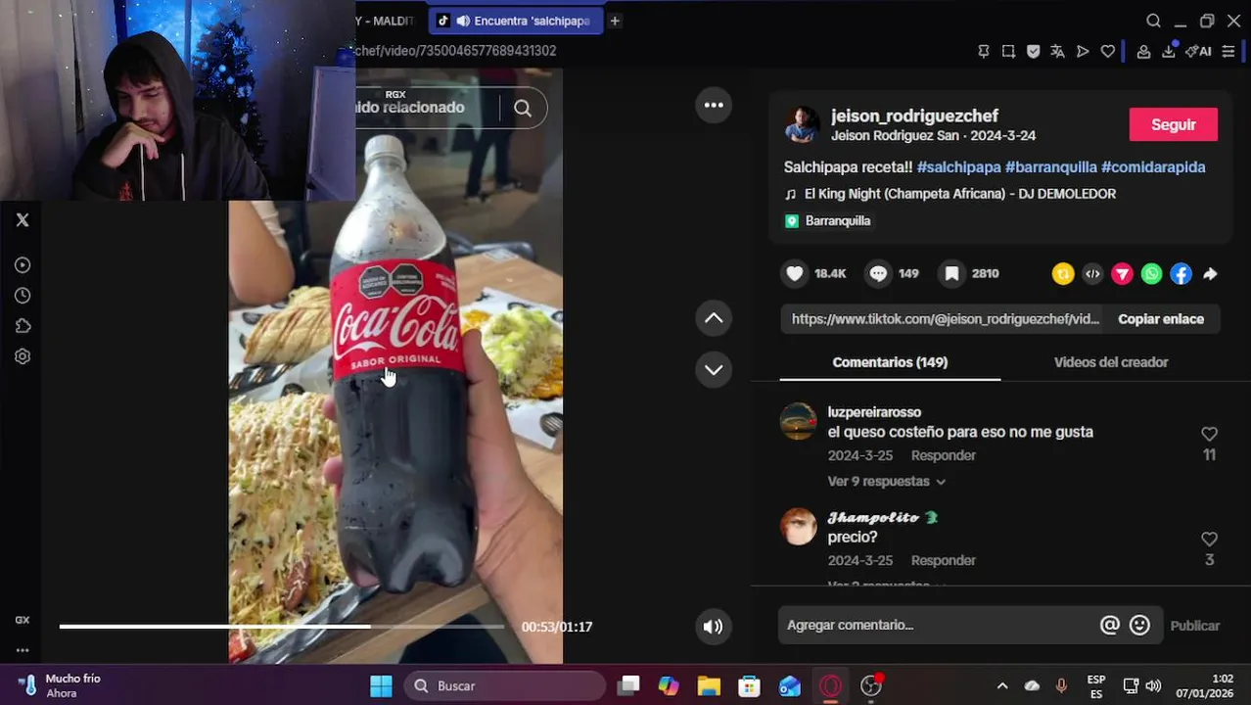
Task: Reply to luzpereirarosso's comment via 'Responder'
Action: point(944,455)
